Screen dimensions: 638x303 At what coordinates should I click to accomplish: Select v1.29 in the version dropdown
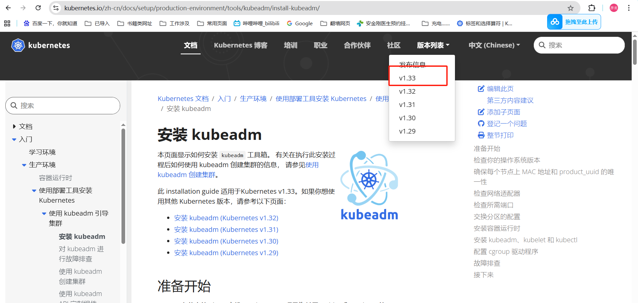(422, 131)
